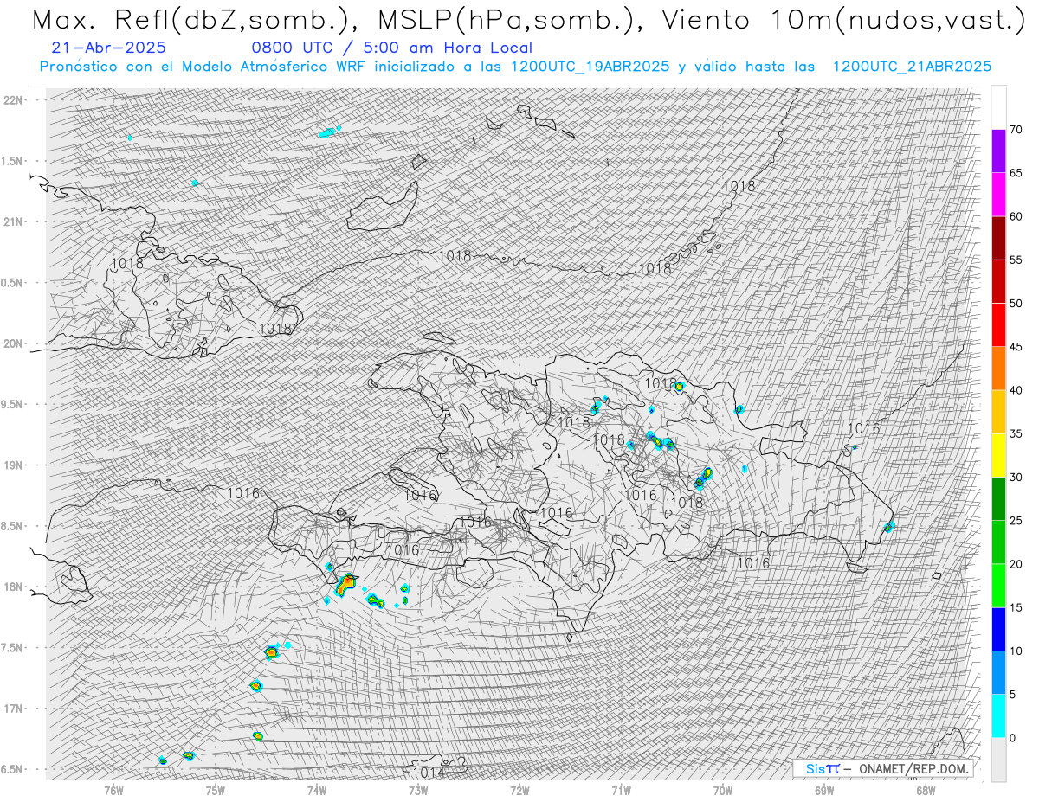Screen dimensions: 1039x802
Task: Click the magenta 60–65 dBZ colorbar segment
Action: point(998,195)
